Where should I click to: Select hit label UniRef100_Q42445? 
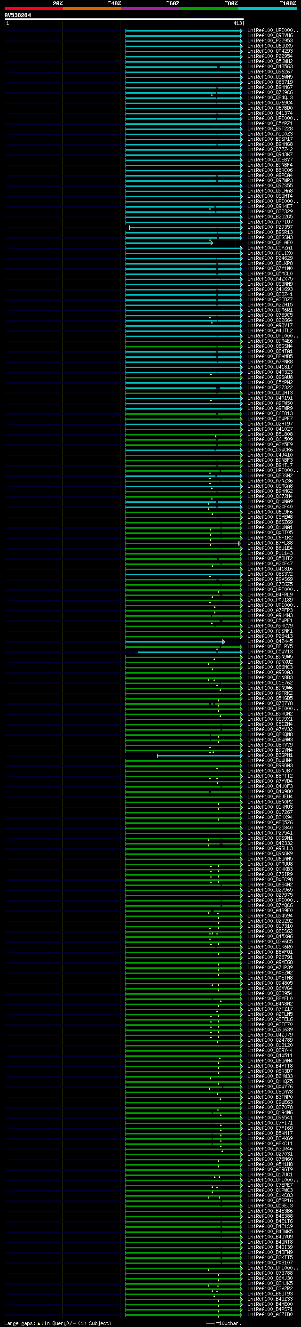click(x=269, y=641)
